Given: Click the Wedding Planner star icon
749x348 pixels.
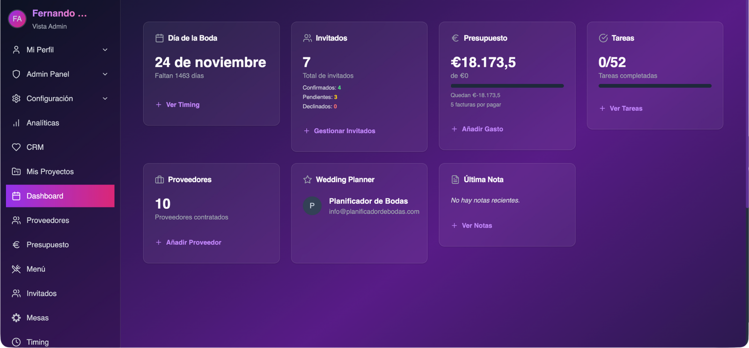Looking at the screenshot, I should [x=308, y=179].
